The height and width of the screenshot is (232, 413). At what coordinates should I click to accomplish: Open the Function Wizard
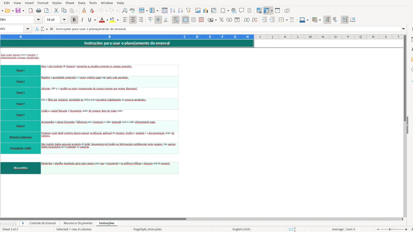point(37,29)
